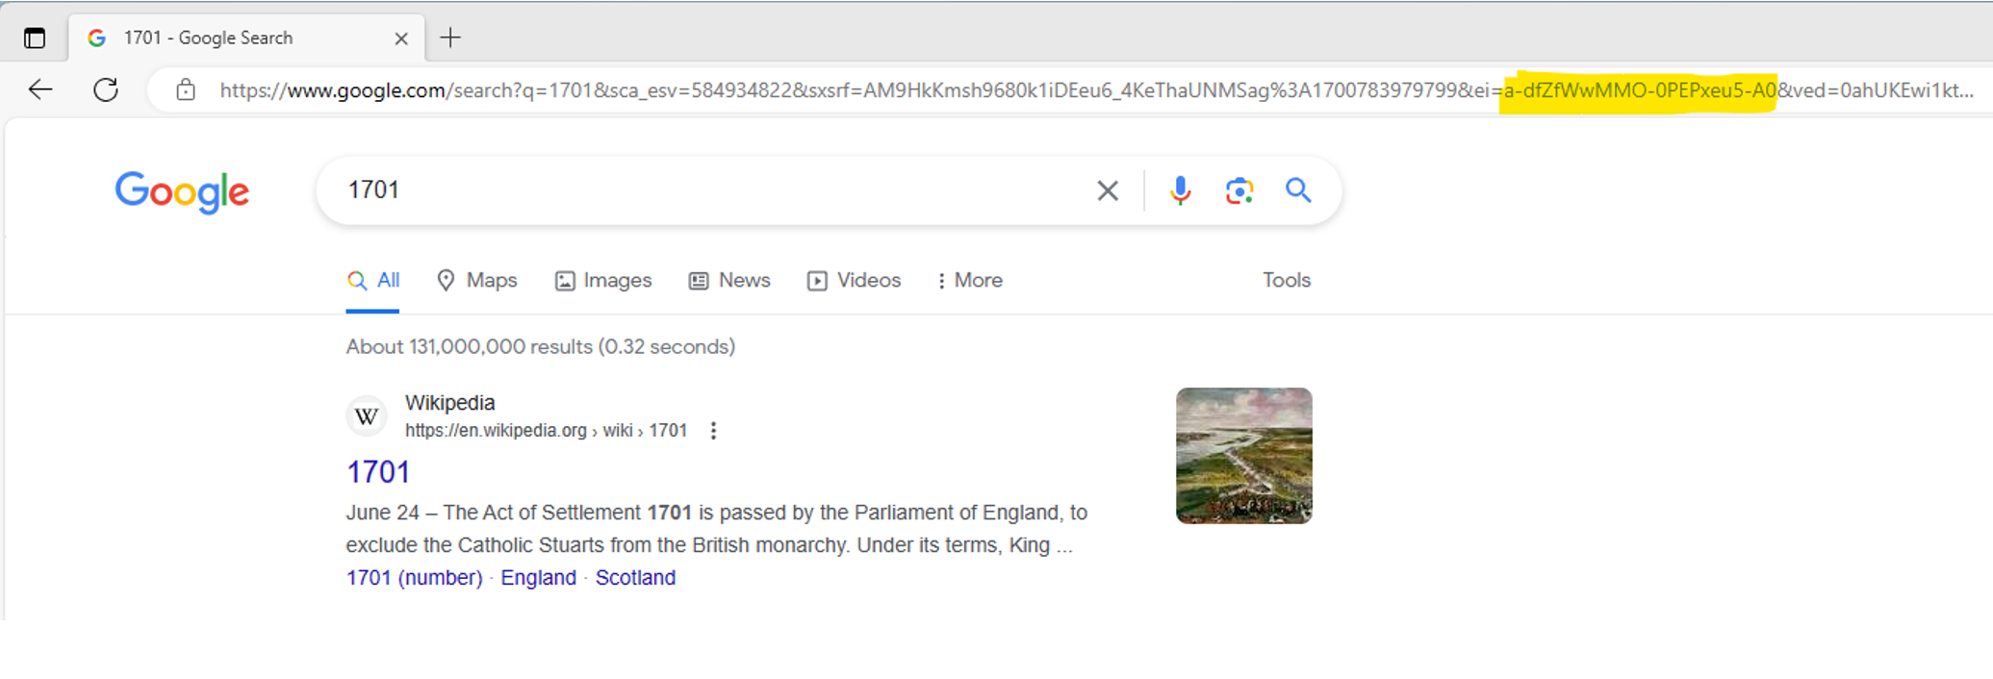Open the Tools filter options
The height and width of the screenshot is (679, 1993).
click(x=1286, y=281)
